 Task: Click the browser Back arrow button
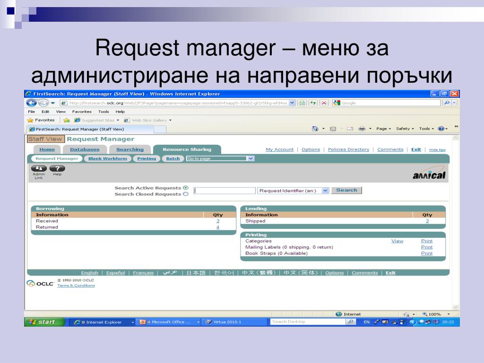[31, 103]
